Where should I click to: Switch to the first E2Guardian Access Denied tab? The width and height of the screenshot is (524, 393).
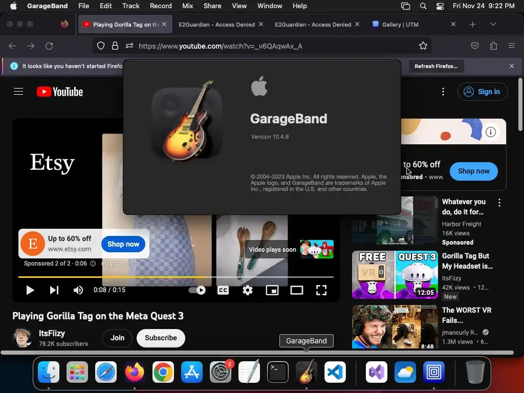(x=216, y=25)
